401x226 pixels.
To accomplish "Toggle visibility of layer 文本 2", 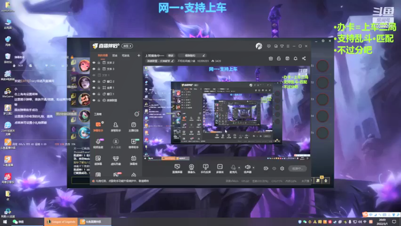I will point(94,62).
